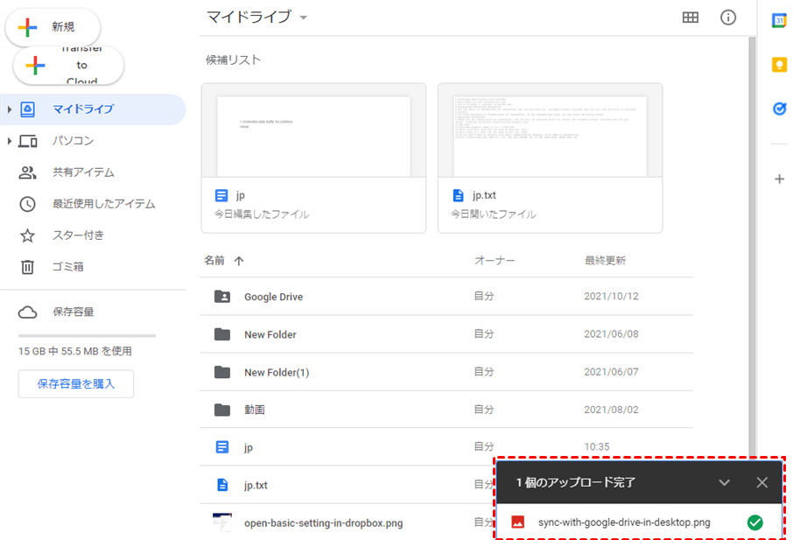Select the New Folder name

[270, 334]
